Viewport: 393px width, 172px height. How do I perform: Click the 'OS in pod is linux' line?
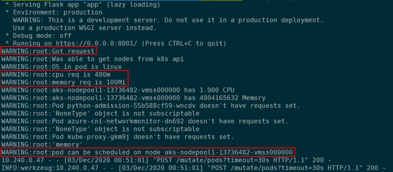coord(61,67)
